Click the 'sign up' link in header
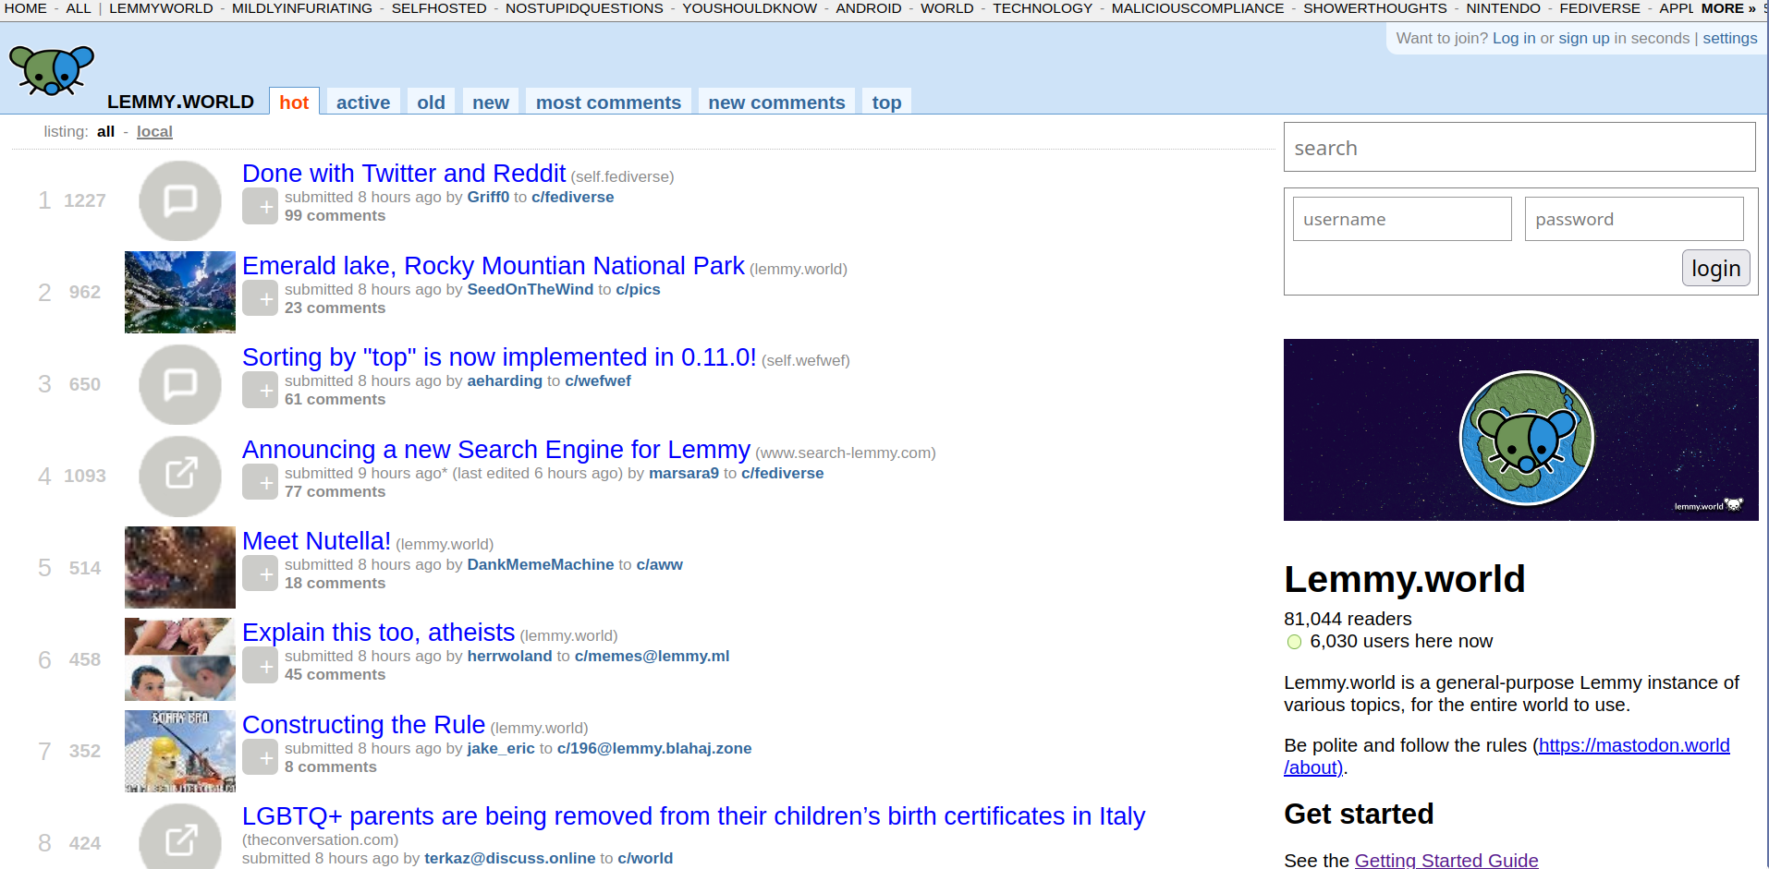The width and height of the screenshot is (1769, 869). click(x=1584, y=39)
